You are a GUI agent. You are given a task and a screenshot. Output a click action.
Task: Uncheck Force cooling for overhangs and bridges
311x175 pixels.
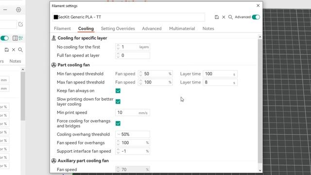coord(118,123)
